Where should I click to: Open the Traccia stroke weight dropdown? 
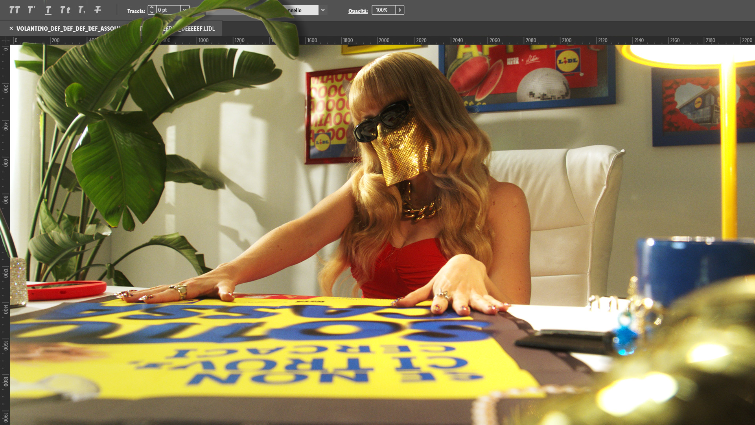[184, 10]
